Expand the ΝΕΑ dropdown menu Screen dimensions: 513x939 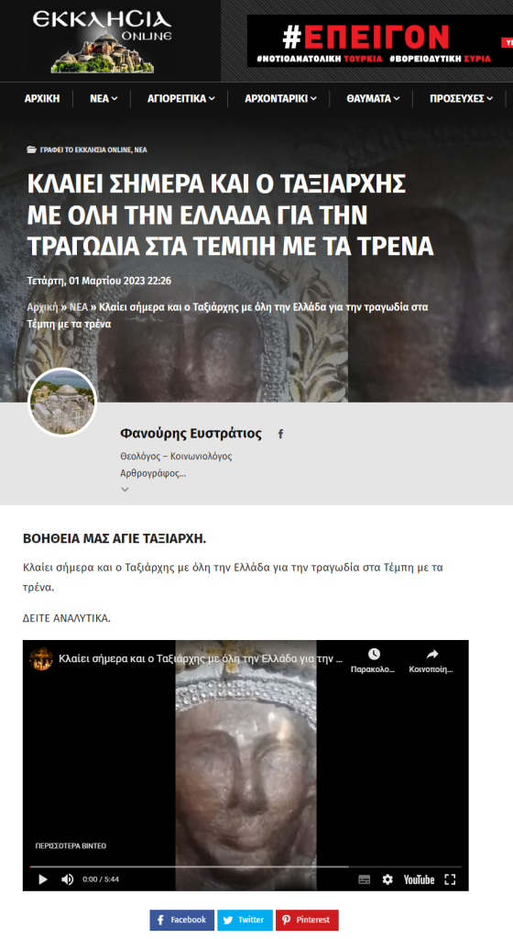pyautogui.click(x=104, y=98)
